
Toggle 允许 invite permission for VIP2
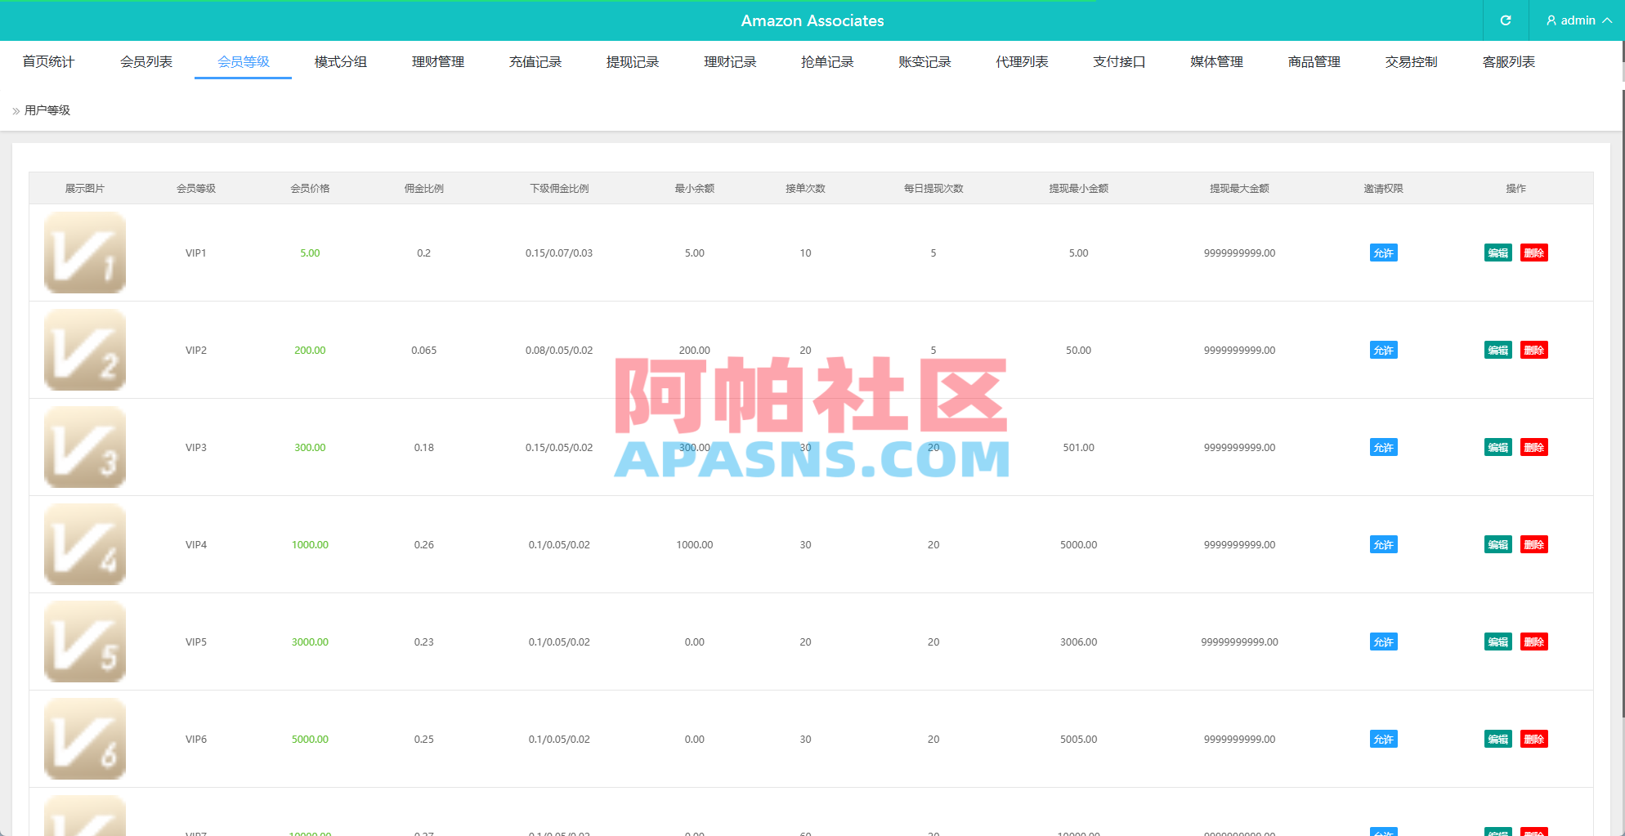click(1384, 351)
